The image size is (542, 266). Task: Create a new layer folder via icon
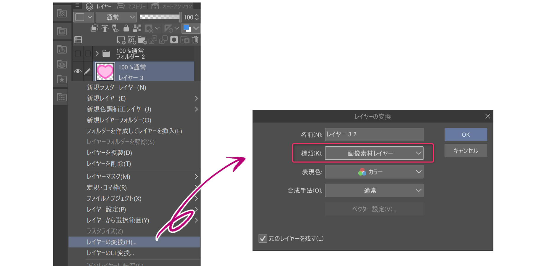[142, 40]
